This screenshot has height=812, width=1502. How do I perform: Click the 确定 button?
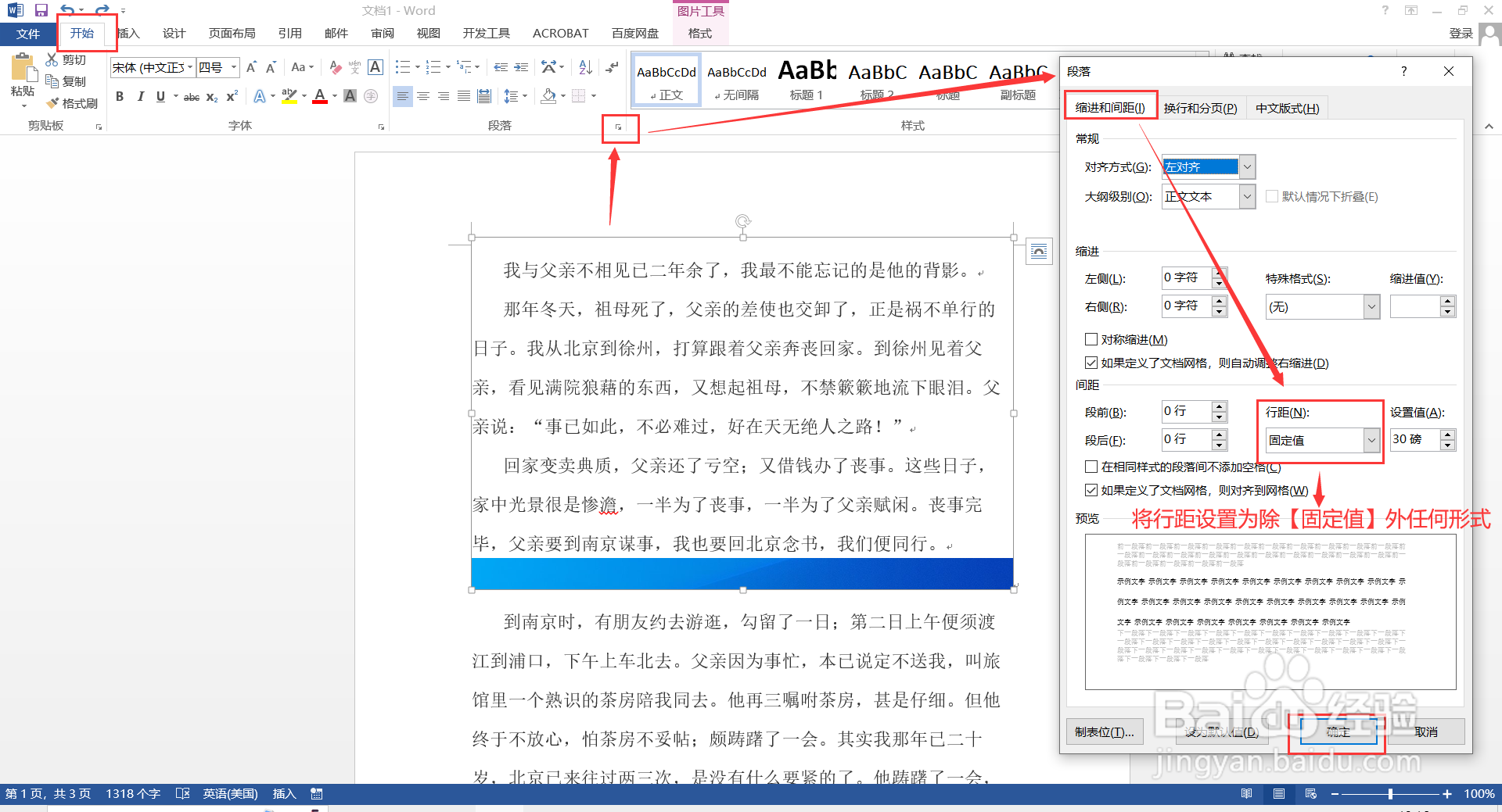pyautogui.click(x=1338, y=732)
